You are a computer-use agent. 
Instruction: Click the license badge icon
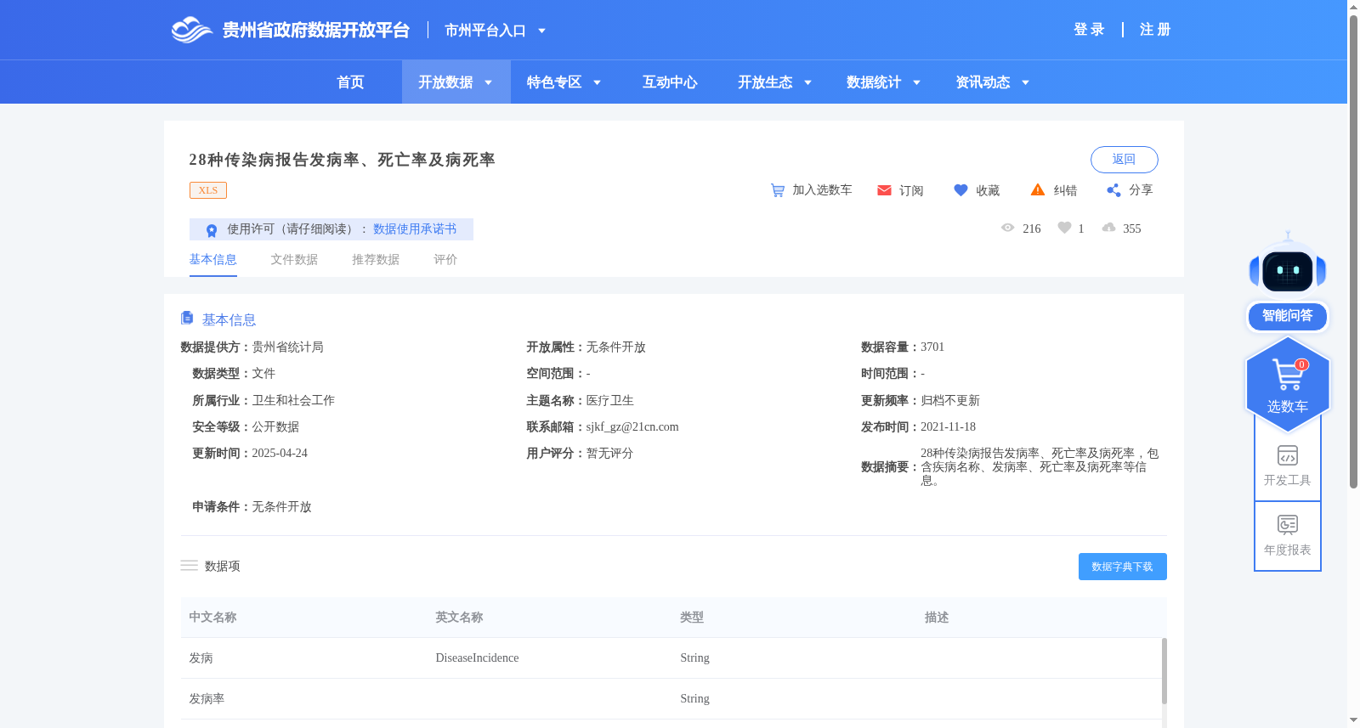coord(212,229)
